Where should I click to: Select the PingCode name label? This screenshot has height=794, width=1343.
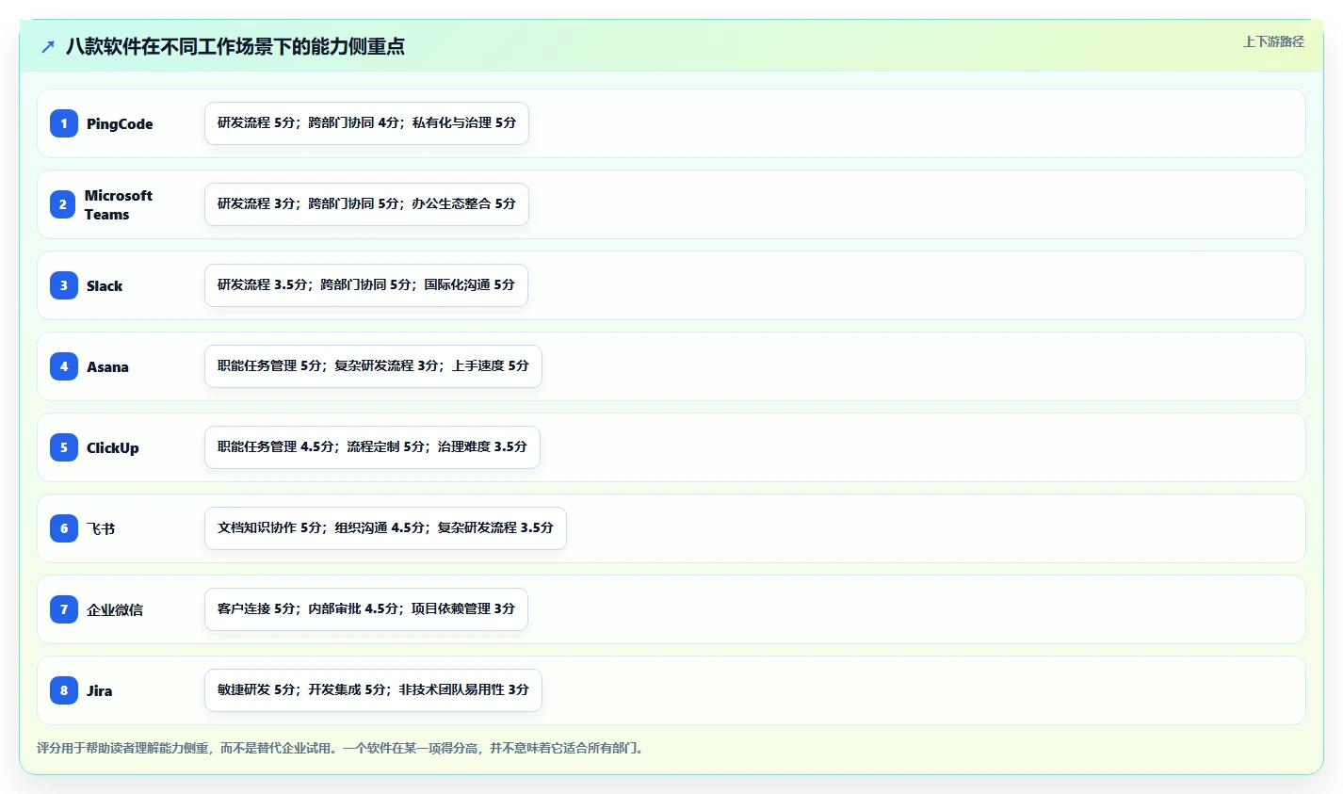[x=120, y=123]
